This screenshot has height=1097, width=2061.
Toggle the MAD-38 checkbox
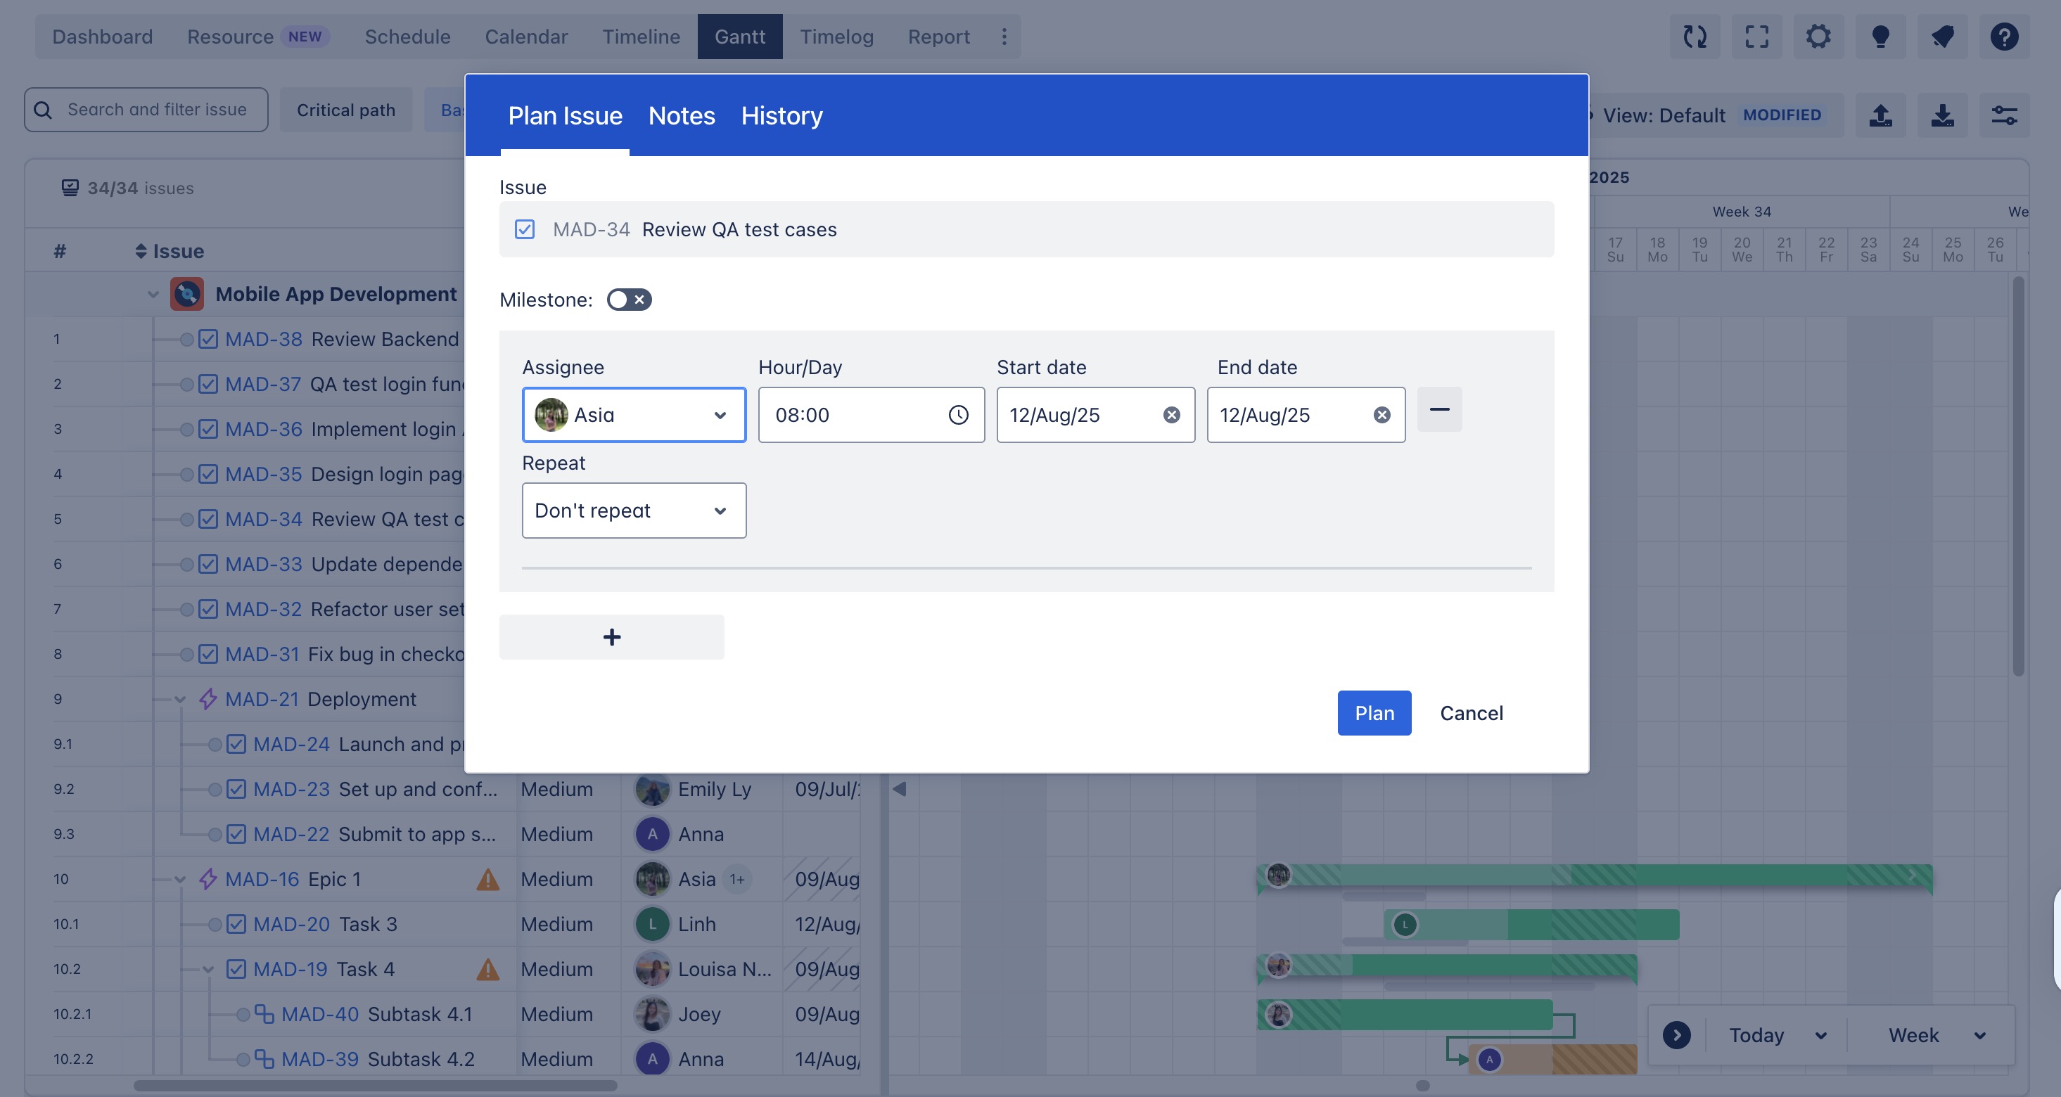(x=208, y=339)
